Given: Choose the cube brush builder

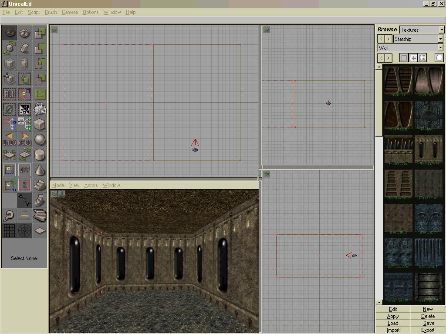Looking at the screenshot, I should 40,124.
